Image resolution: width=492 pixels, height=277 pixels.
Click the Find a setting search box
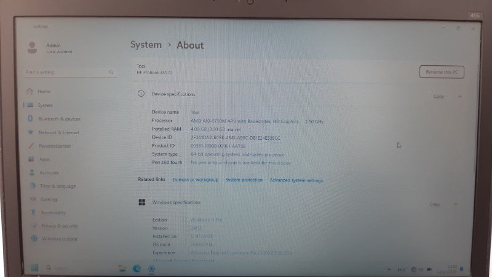(69, 72)
